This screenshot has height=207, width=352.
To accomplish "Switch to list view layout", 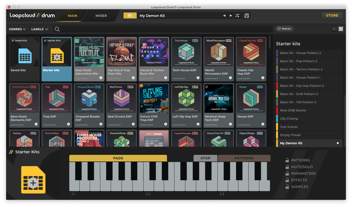I will pyautogui.click(x=335, y=29).
